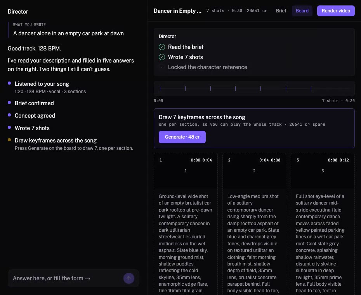Select the Concept agreed step
Screen dimensions: 361x295
point(35,116)
